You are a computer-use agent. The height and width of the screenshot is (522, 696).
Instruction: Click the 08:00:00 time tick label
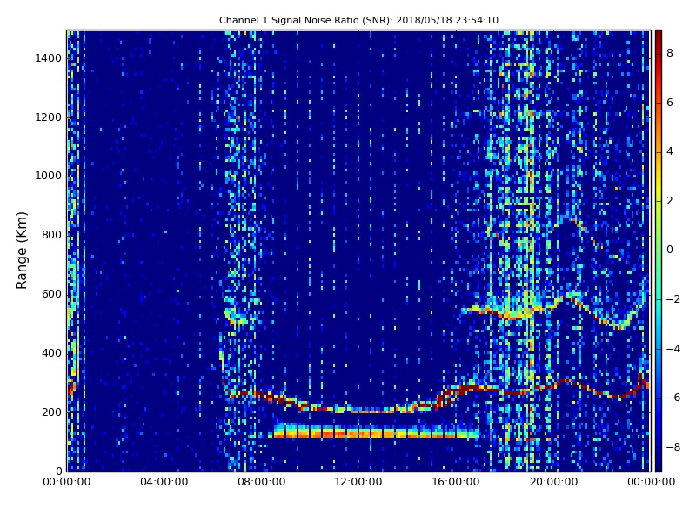pyautogui.click(x=262, y=482)
